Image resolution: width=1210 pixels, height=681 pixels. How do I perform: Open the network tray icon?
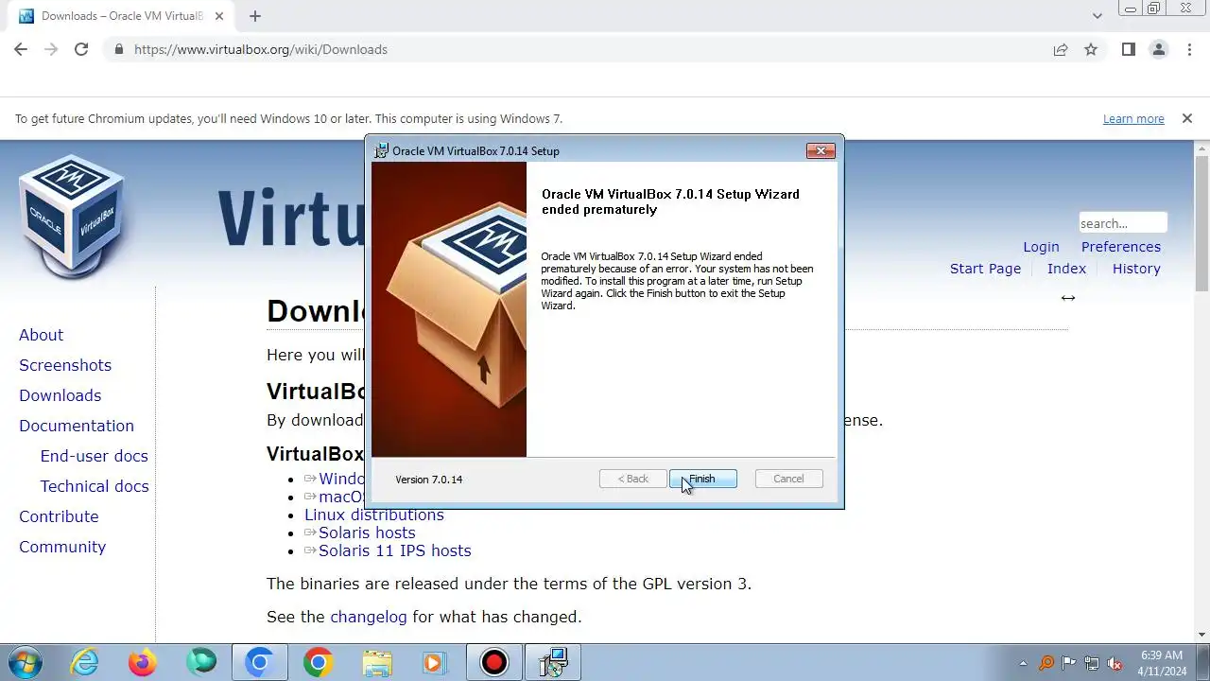coord(1092,663)
